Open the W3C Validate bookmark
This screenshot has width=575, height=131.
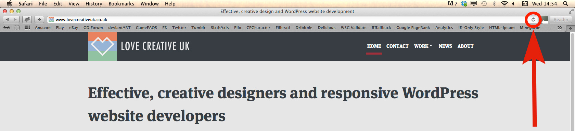click(x=354, y=28)
